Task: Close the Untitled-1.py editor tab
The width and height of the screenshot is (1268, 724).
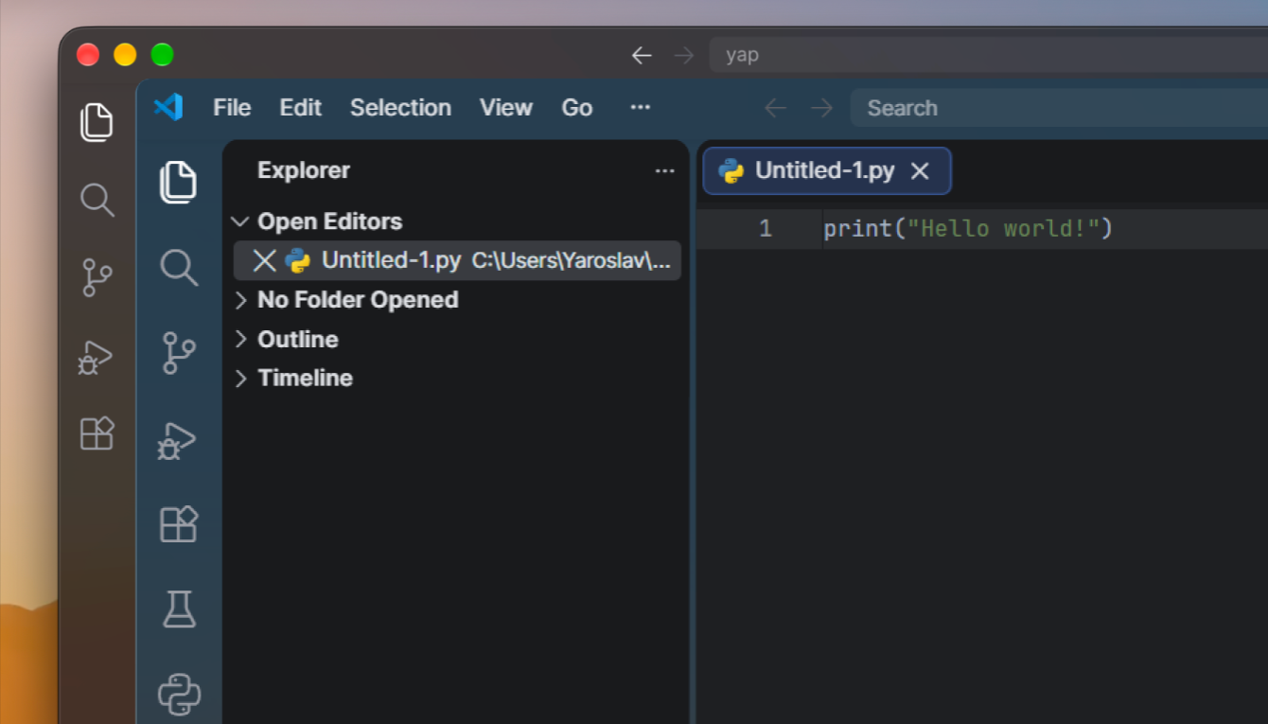Action: 920,171
